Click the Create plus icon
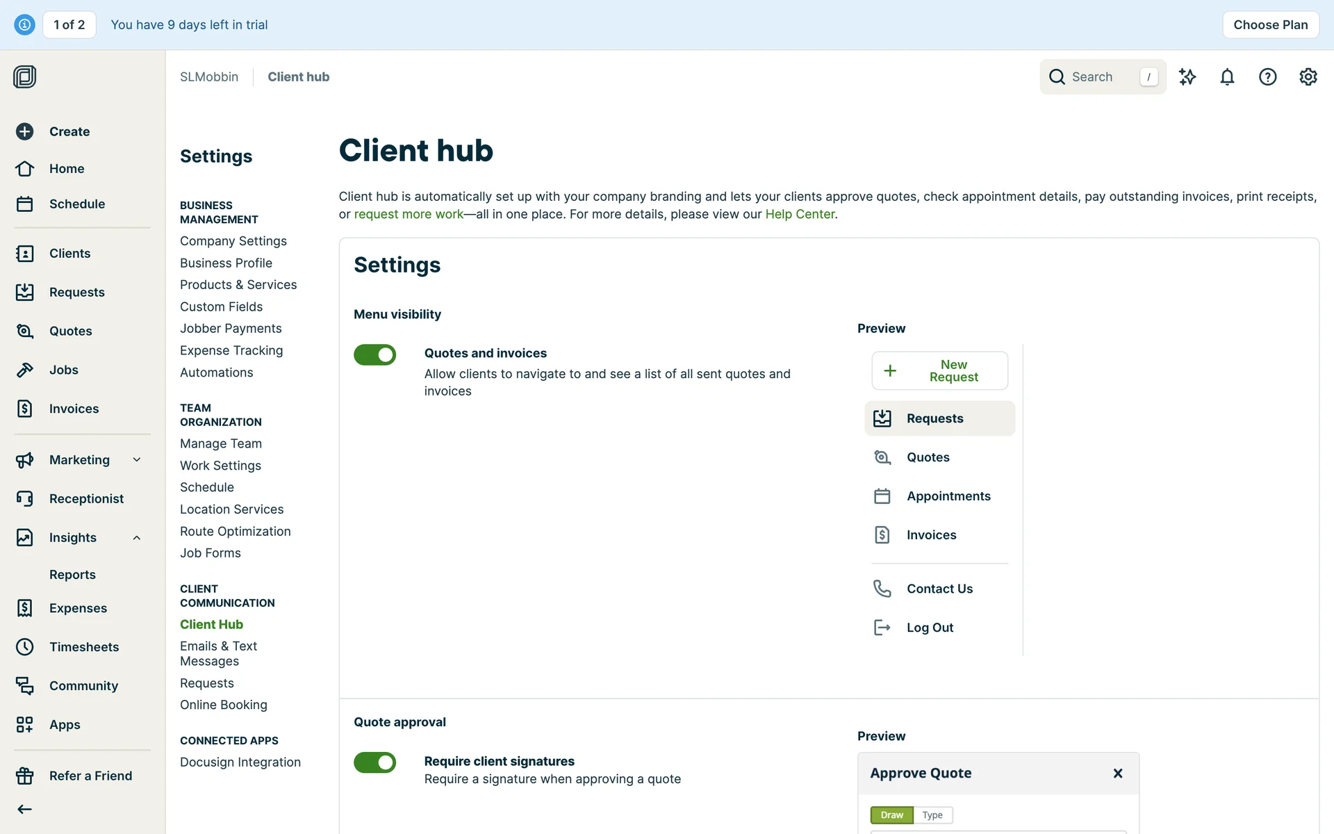 click(x=25, y=131)
